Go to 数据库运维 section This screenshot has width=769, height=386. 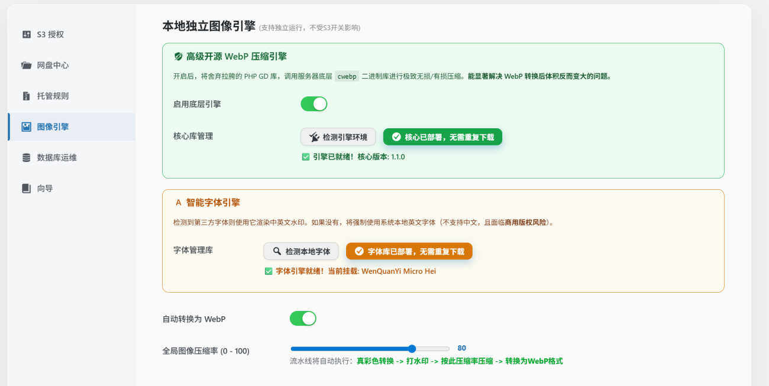pos(57,157)
